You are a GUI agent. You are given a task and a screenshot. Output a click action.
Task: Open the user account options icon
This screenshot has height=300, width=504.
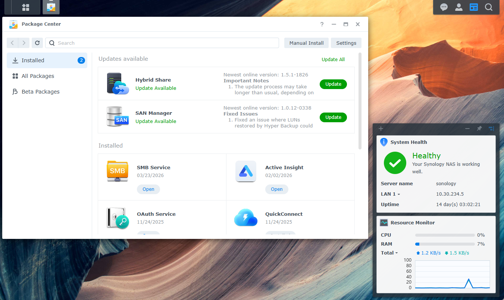(459, 7)
